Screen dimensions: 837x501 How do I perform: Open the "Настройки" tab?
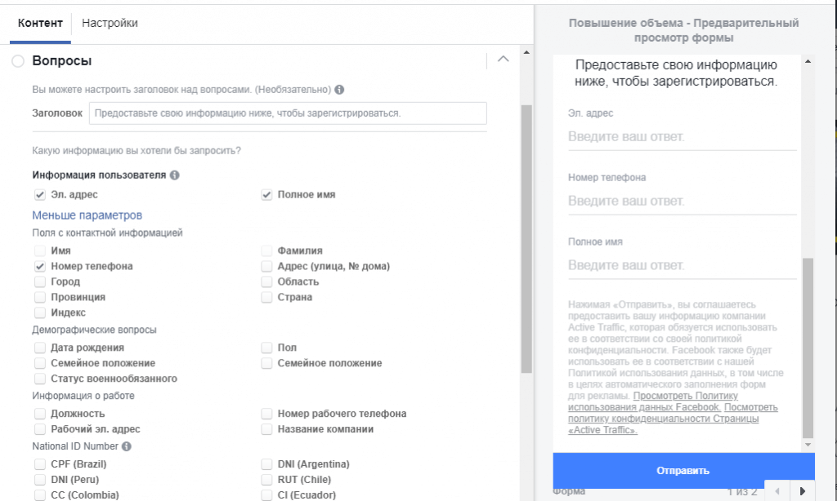[110, 23]
